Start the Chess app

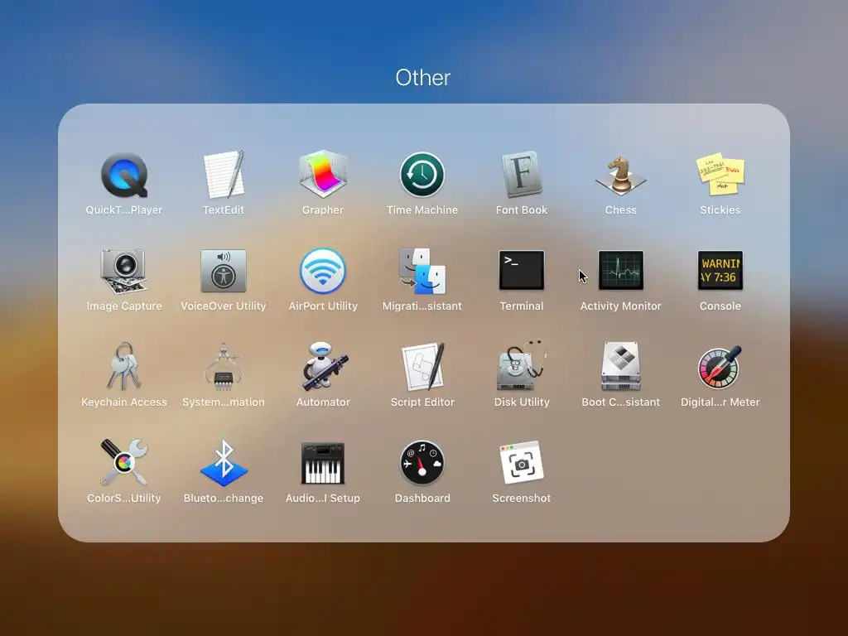click(x=621, y=176)
